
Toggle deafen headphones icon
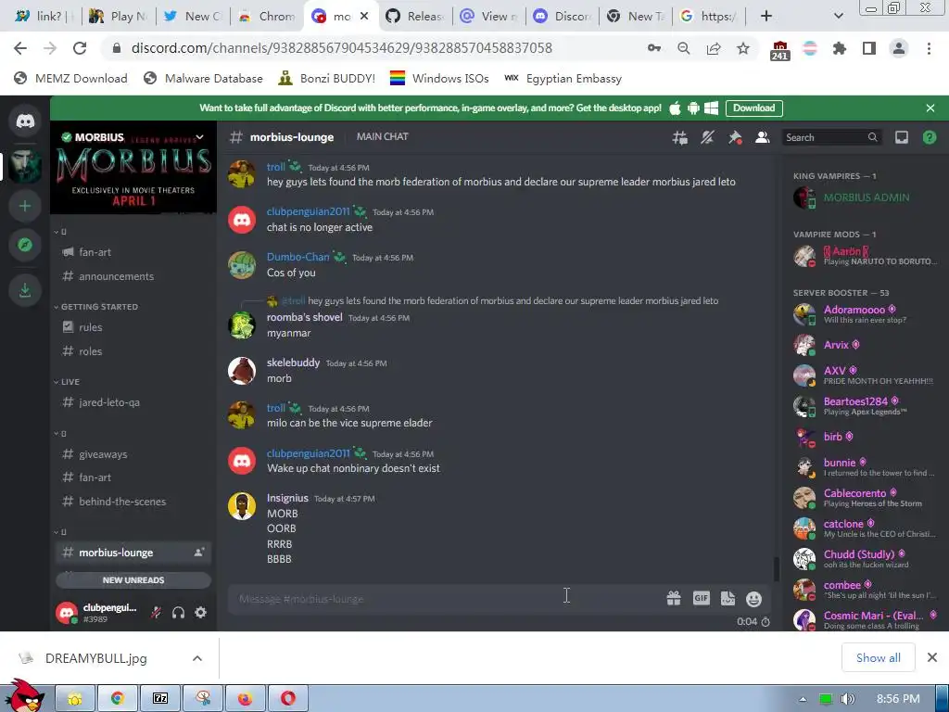click(178, 613)
